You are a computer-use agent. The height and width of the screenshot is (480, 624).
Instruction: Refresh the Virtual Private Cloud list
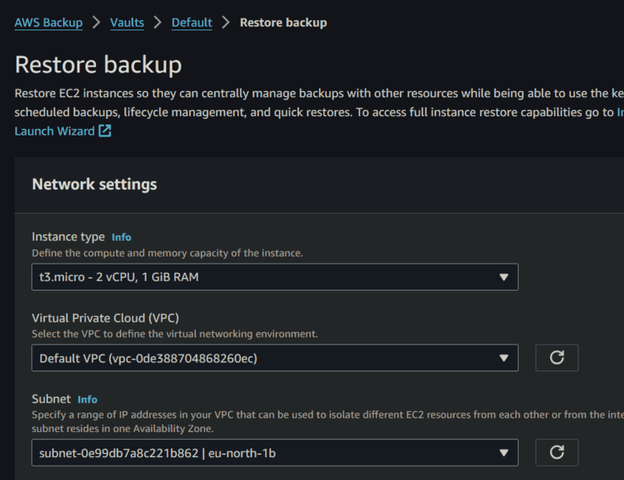(557, 358)
